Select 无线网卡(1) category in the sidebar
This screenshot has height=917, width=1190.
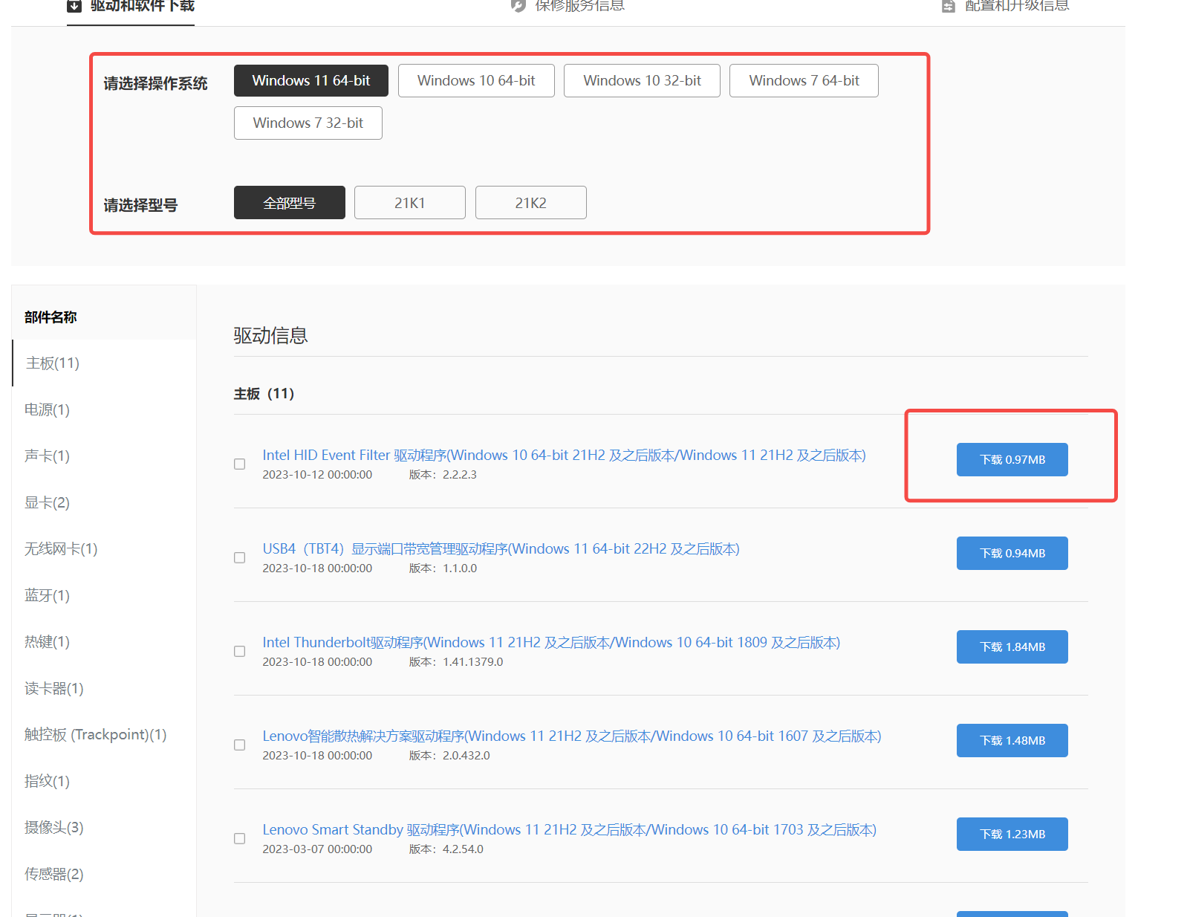[x=61, y=549]
